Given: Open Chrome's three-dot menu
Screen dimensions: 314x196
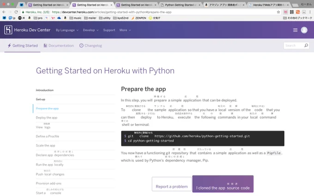Looking at the screenshot, I should 310,12.
